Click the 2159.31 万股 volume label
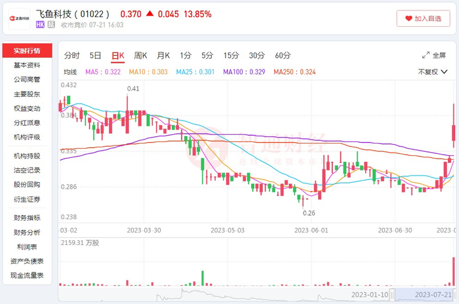This screenshot has width=459, height=304. tap(80, 243)
